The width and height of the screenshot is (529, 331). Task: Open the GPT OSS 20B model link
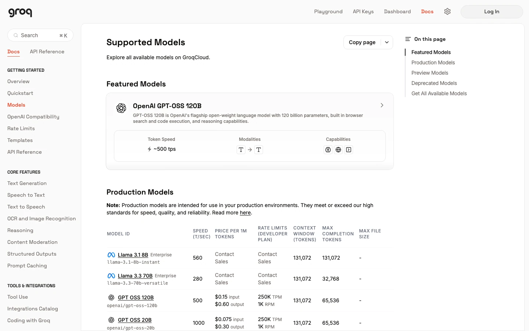pos(135,320)
